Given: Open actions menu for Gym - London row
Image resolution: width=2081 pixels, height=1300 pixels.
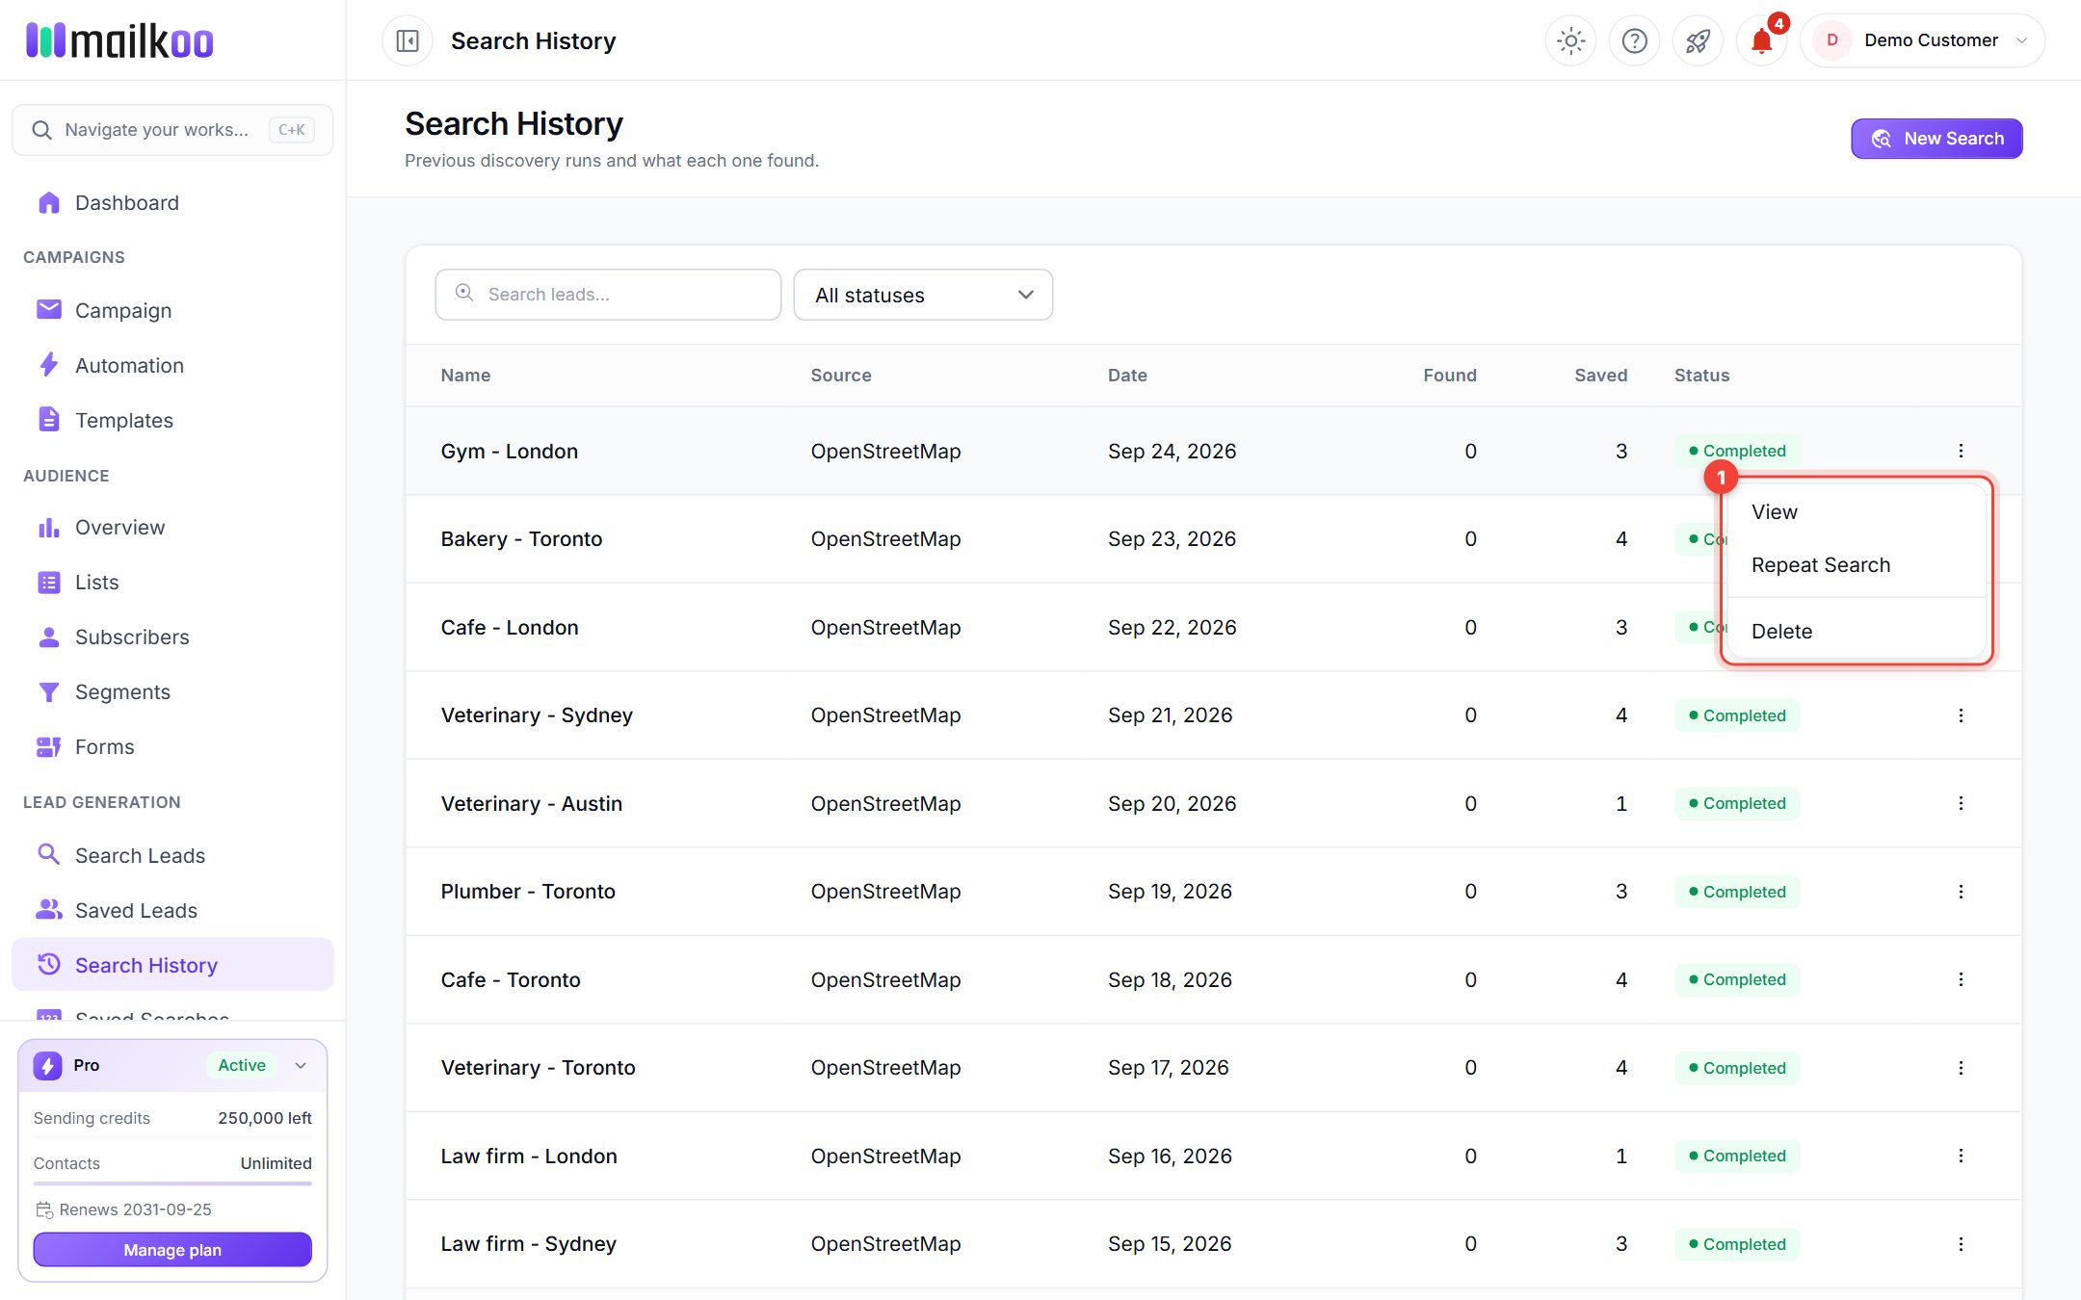Looking at the screenshot, I should point(1961,451).
